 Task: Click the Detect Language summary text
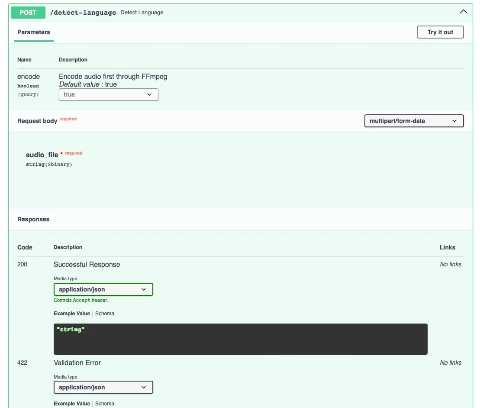[142, 13]
